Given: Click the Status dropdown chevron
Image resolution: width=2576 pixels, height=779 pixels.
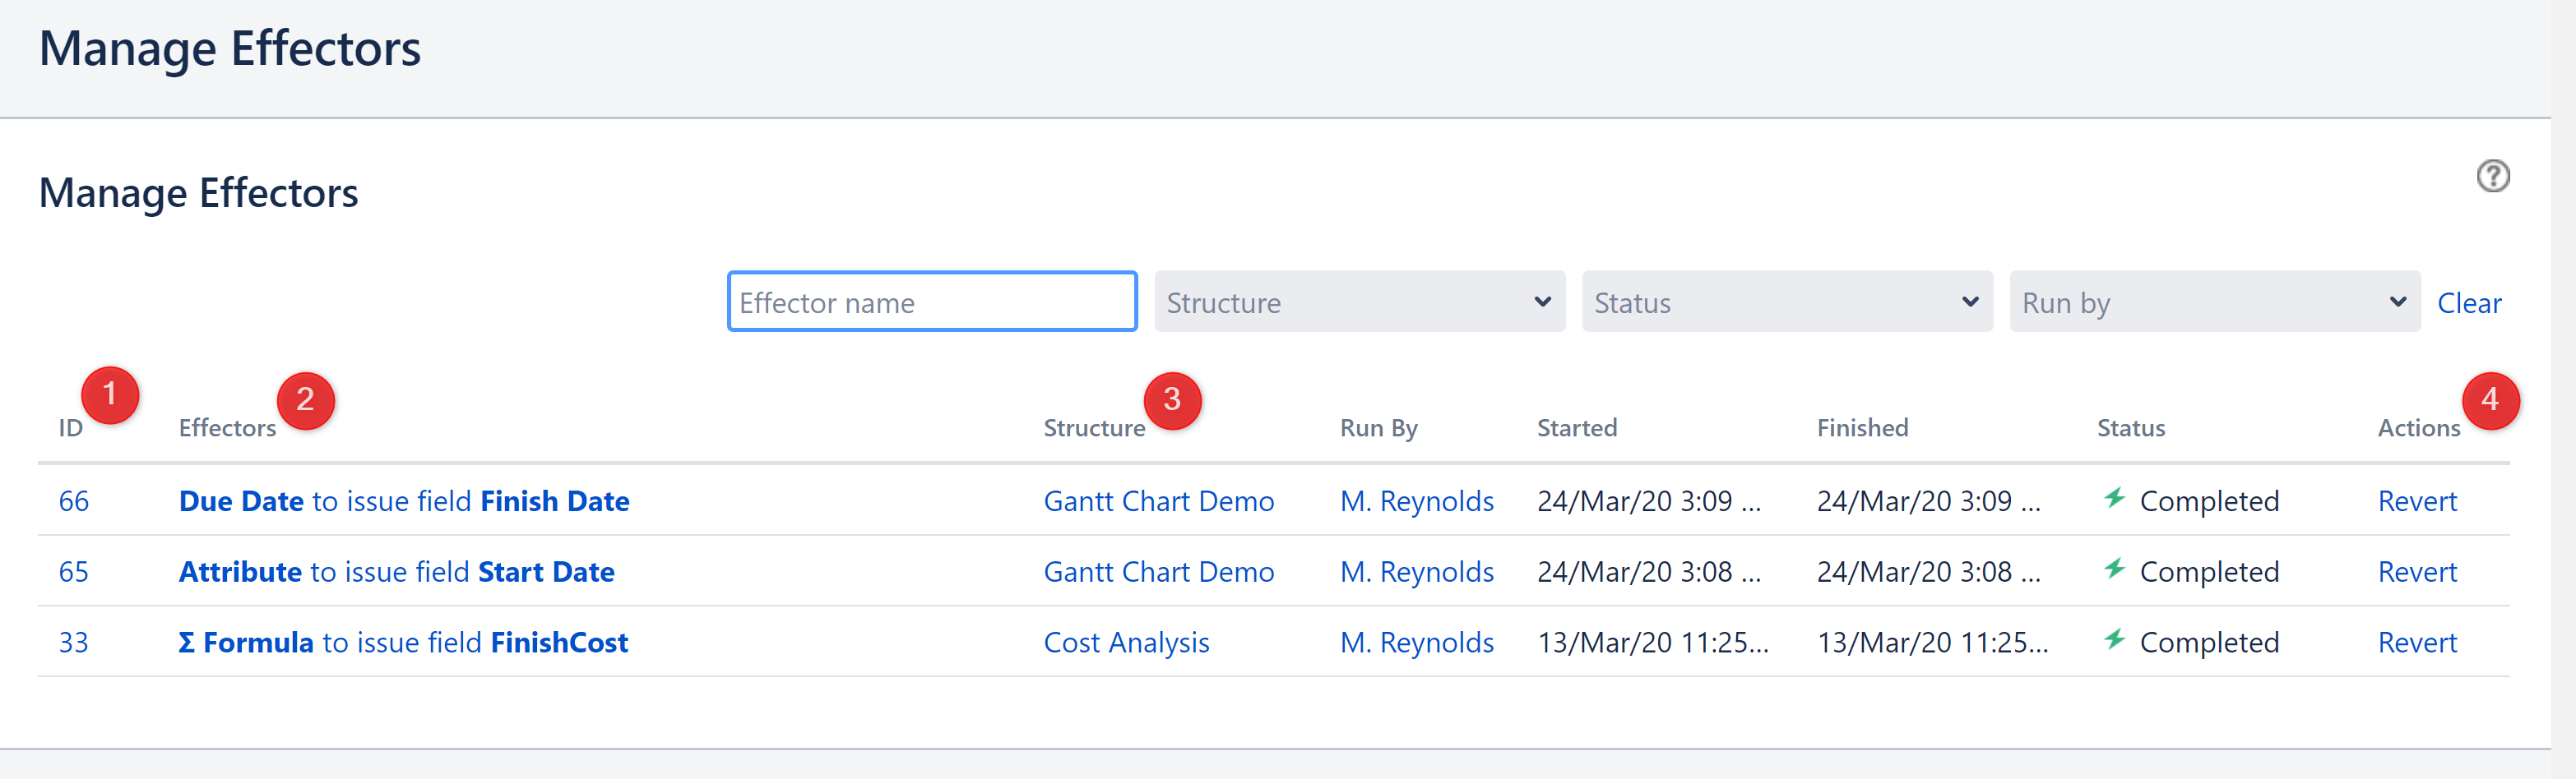Looking at the screenshot, I should 1969,302.
